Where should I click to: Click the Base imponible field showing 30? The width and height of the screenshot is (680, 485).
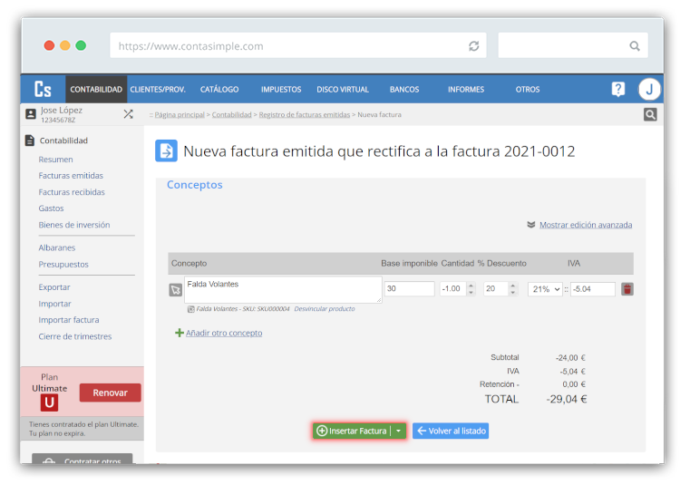point(410,288)
